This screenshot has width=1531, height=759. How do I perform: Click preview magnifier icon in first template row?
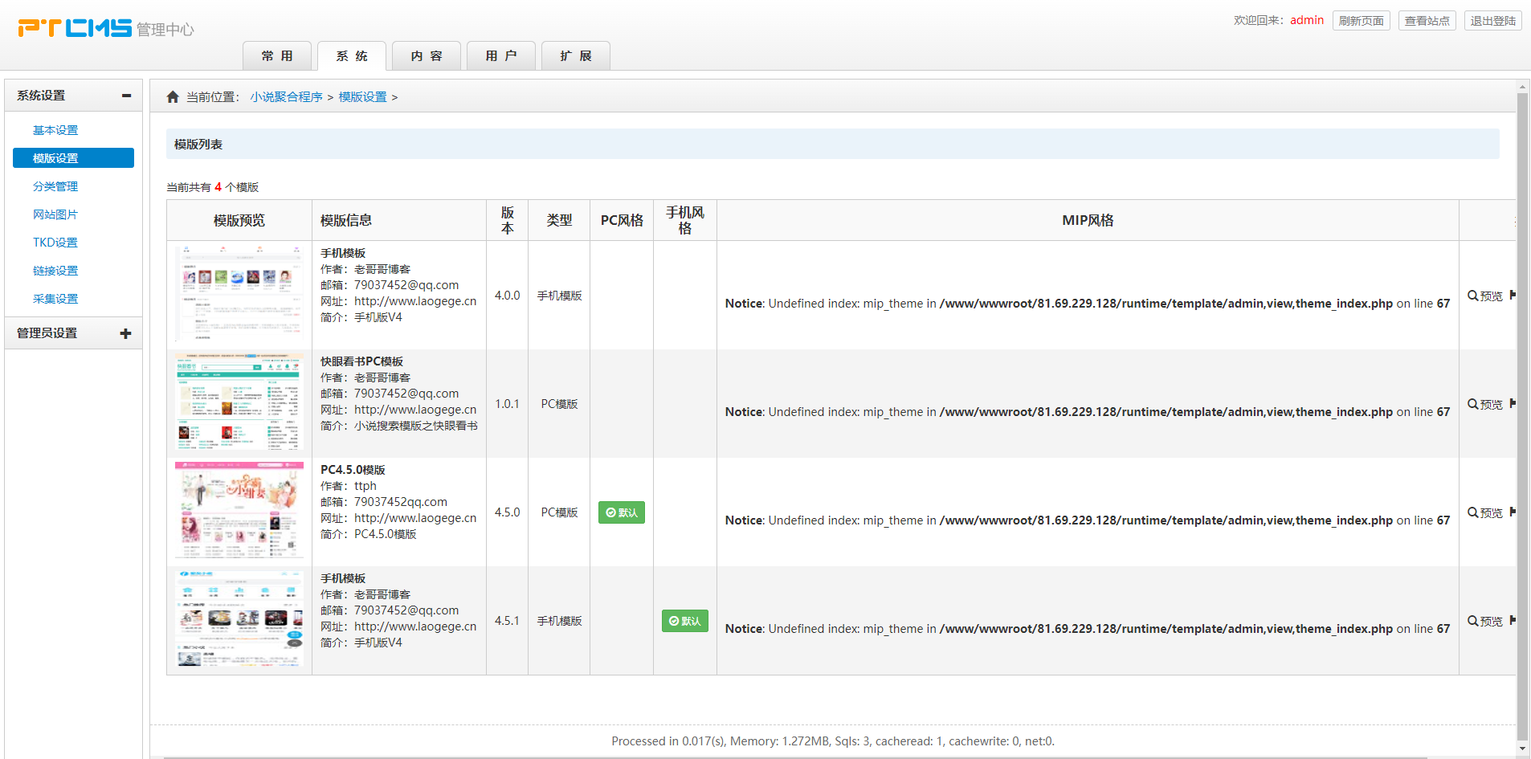point(1472,296)
